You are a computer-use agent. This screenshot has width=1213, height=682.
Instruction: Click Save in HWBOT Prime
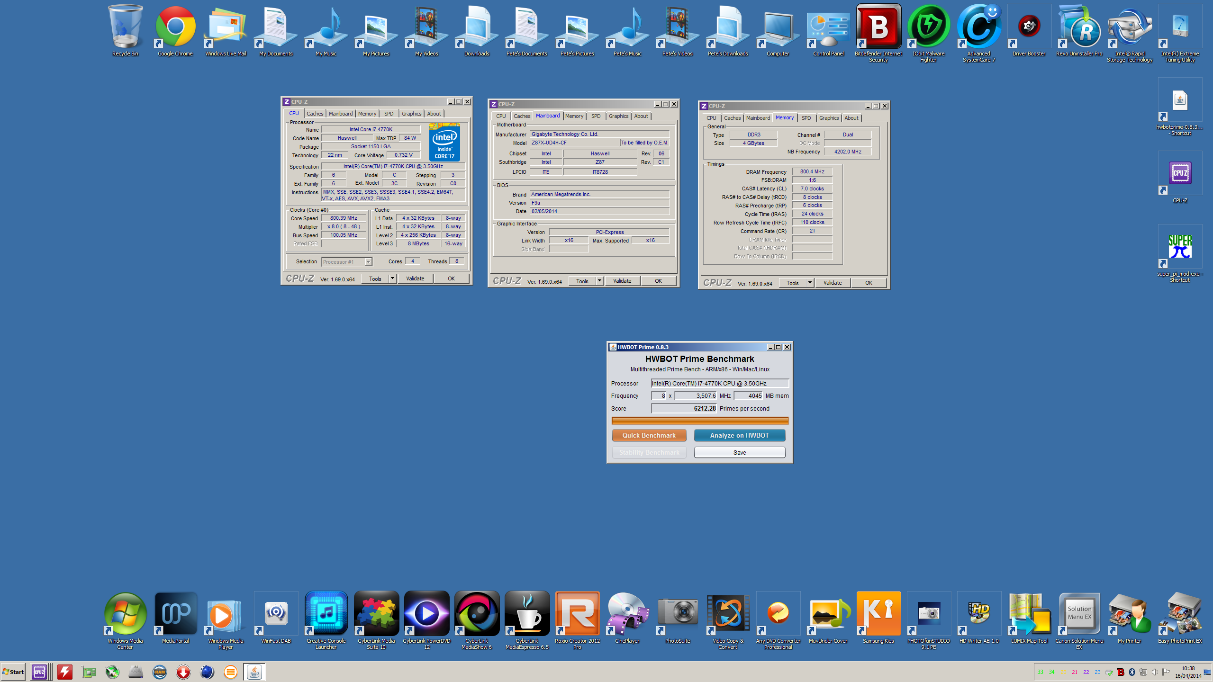(739, 452)
